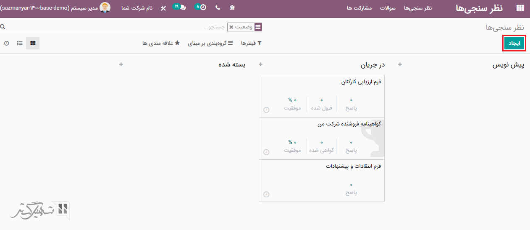Expand the فیلترها filters dropdown

click(x=251, y=43)
